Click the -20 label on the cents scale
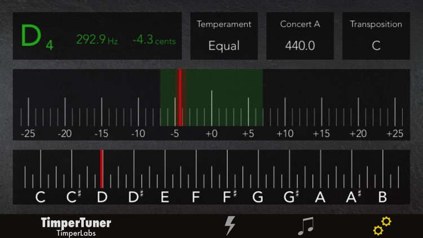The image size is (423, 238). point(65,134)
